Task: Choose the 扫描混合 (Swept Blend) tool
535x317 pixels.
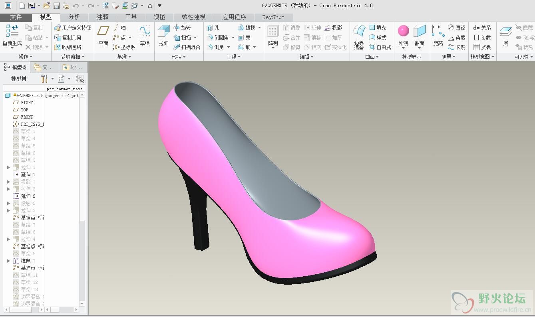Action: (x=187, y=47)
